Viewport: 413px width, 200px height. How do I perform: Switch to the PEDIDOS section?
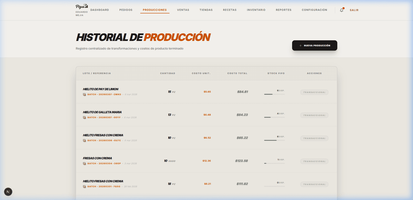pyautogui.click(x=126, y=10)
